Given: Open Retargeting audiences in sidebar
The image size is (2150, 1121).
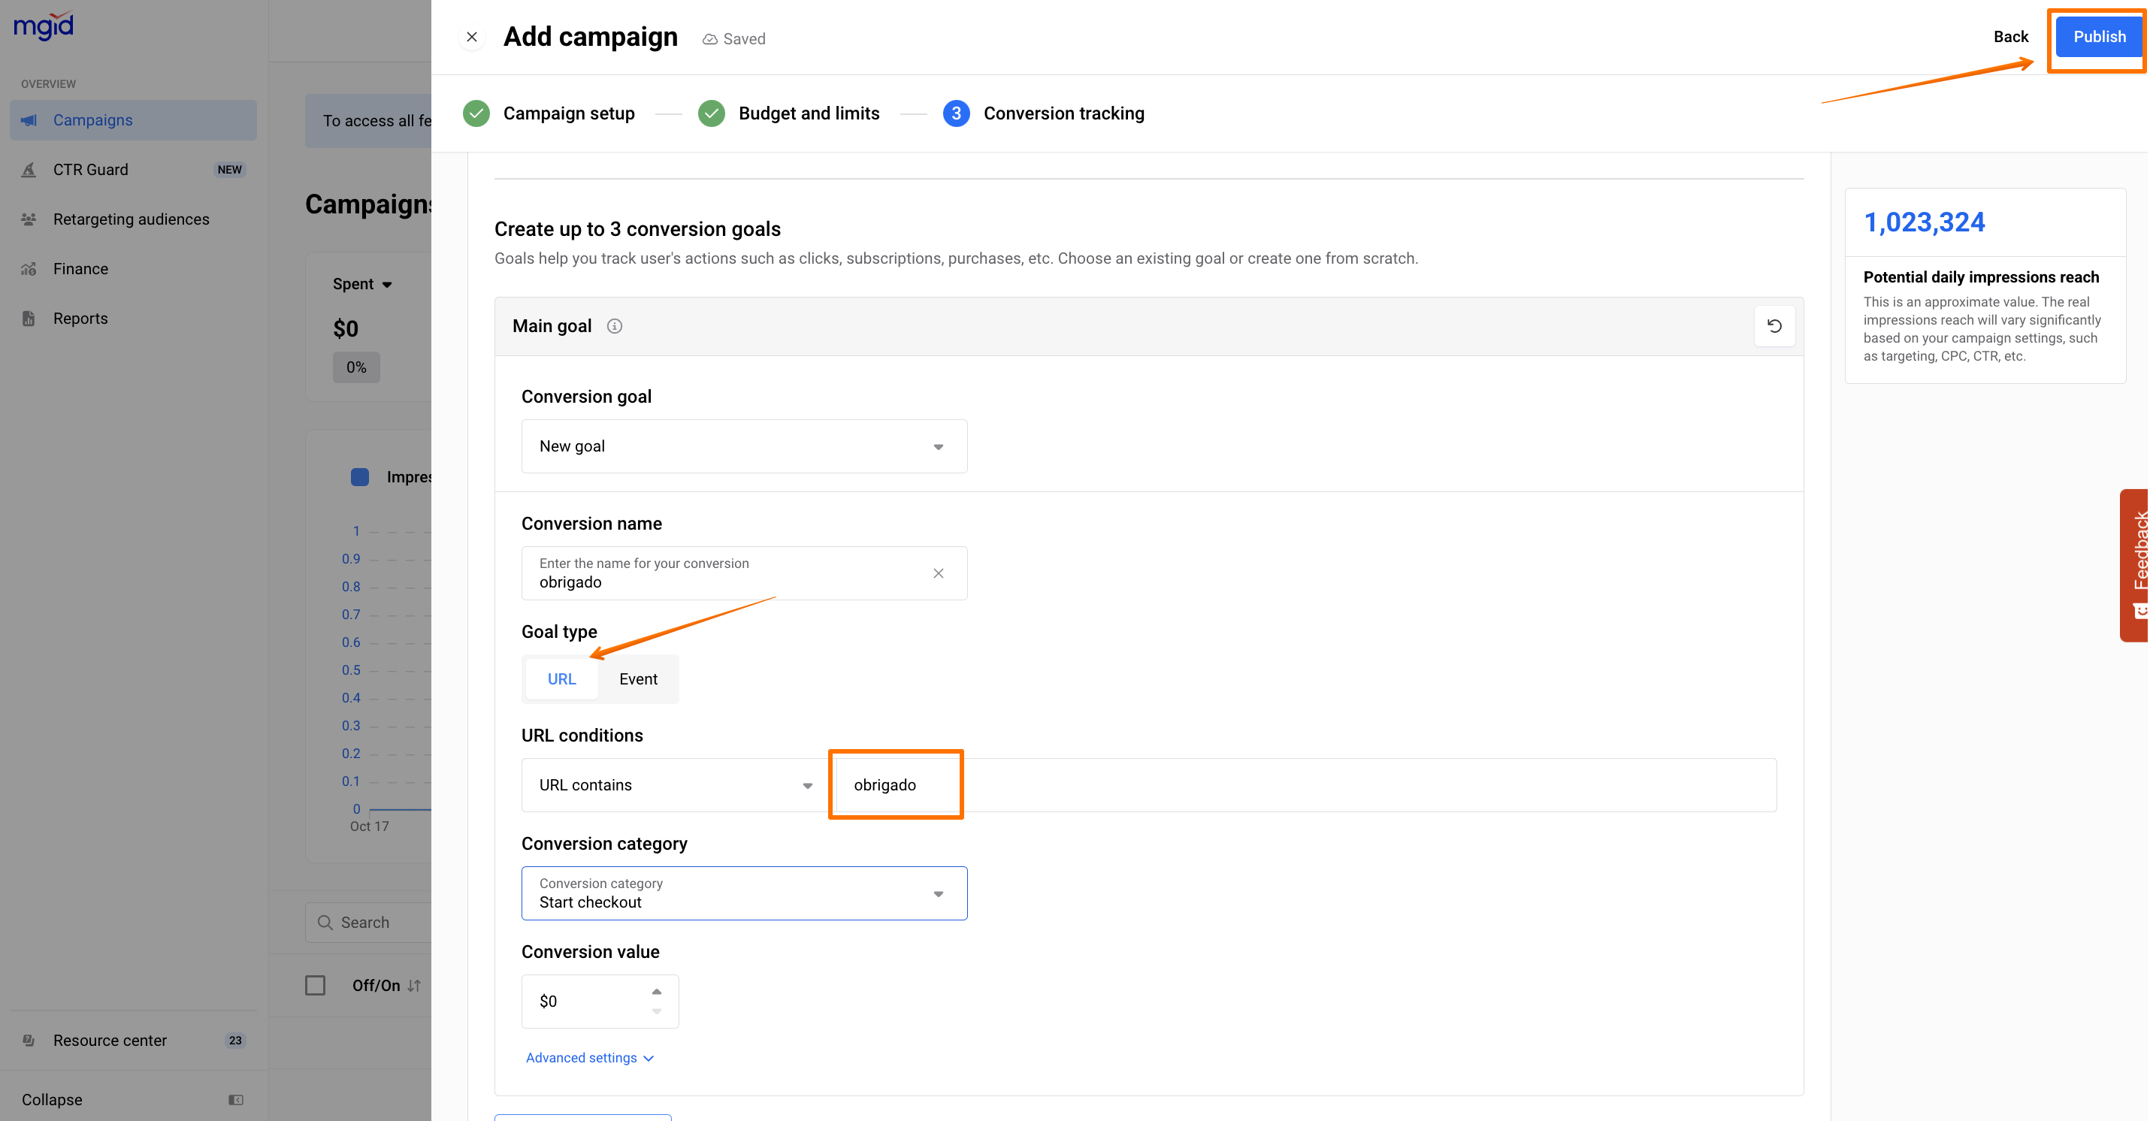Looking at the screenshot, I should [x=131, y=219].
